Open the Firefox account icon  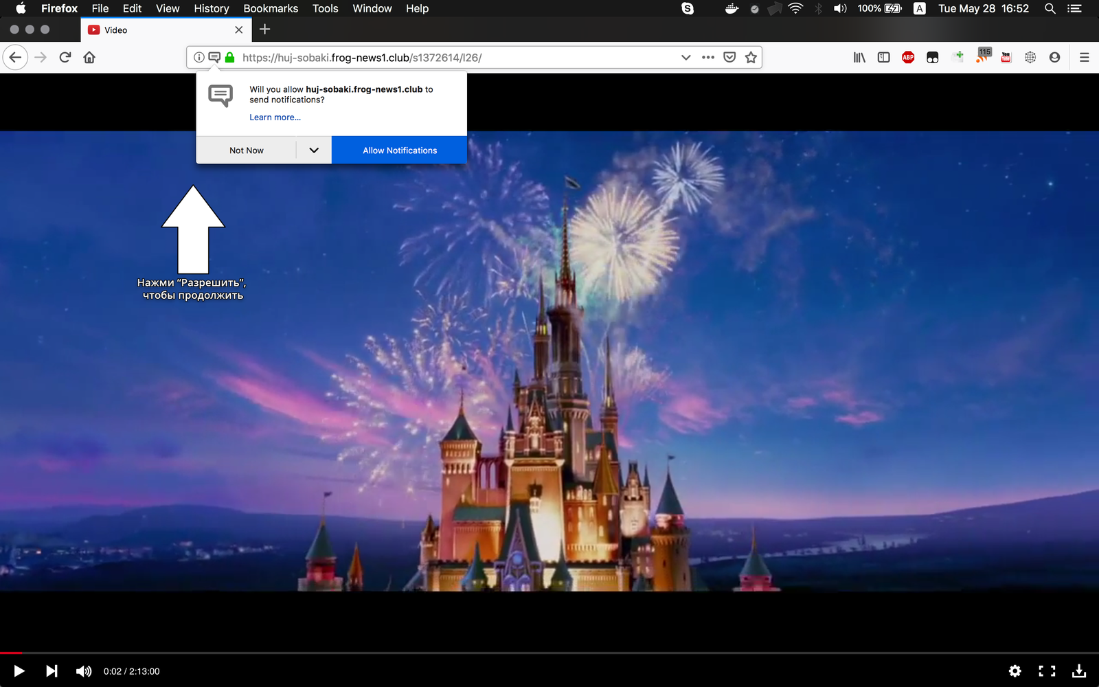[x=1054, y=58]
